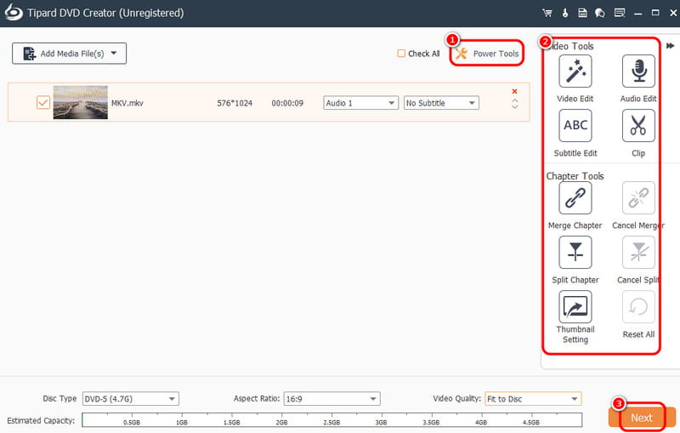Click the MKV.mkv video thumbnail
The height and width of the screenshot is (433, 680).
[80, 102]
